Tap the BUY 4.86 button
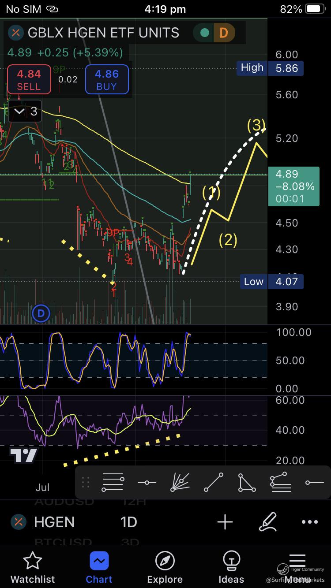This screenshot has height=588, width=331. coord(107,79)
